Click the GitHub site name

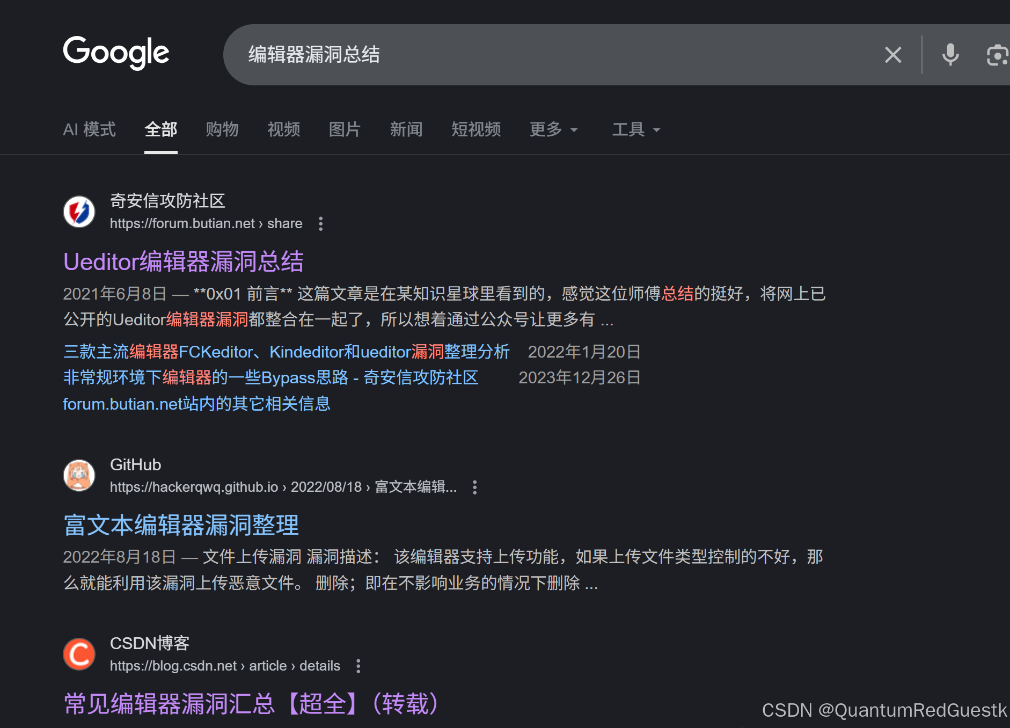tap(135, 465)
